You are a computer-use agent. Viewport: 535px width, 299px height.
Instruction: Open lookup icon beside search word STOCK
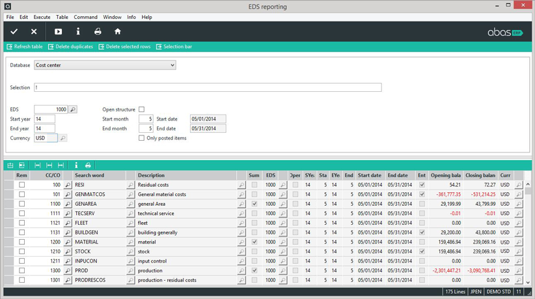[131, 251]
